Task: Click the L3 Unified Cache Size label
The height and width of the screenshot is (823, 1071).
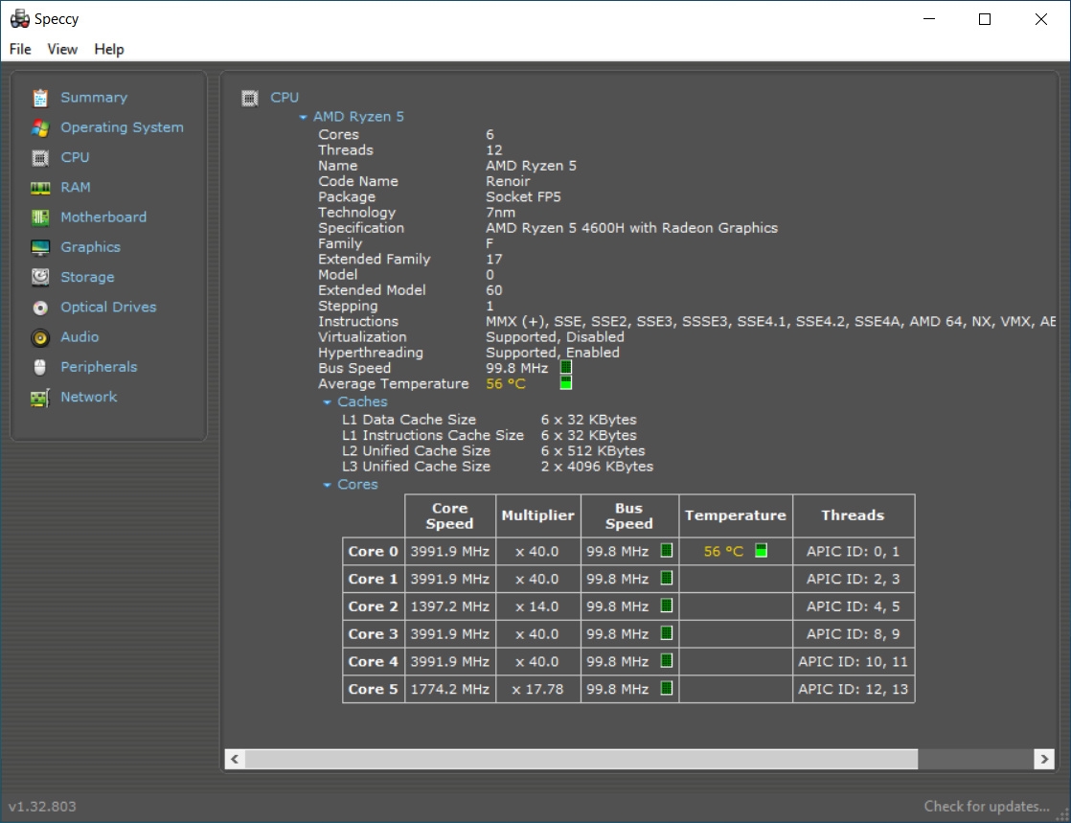Action: [x=416, y=467]
